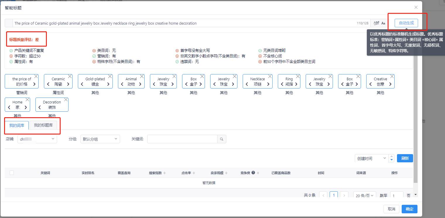Image resolution: width=445 pixels, height=218 pixels.
Task: Shift Decoration chip left
Action: pos(40,107)
